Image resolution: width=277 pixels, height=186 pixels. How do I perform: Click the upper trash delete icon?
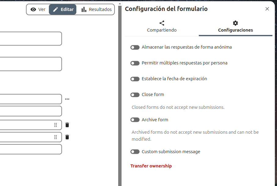coord(67,125)
